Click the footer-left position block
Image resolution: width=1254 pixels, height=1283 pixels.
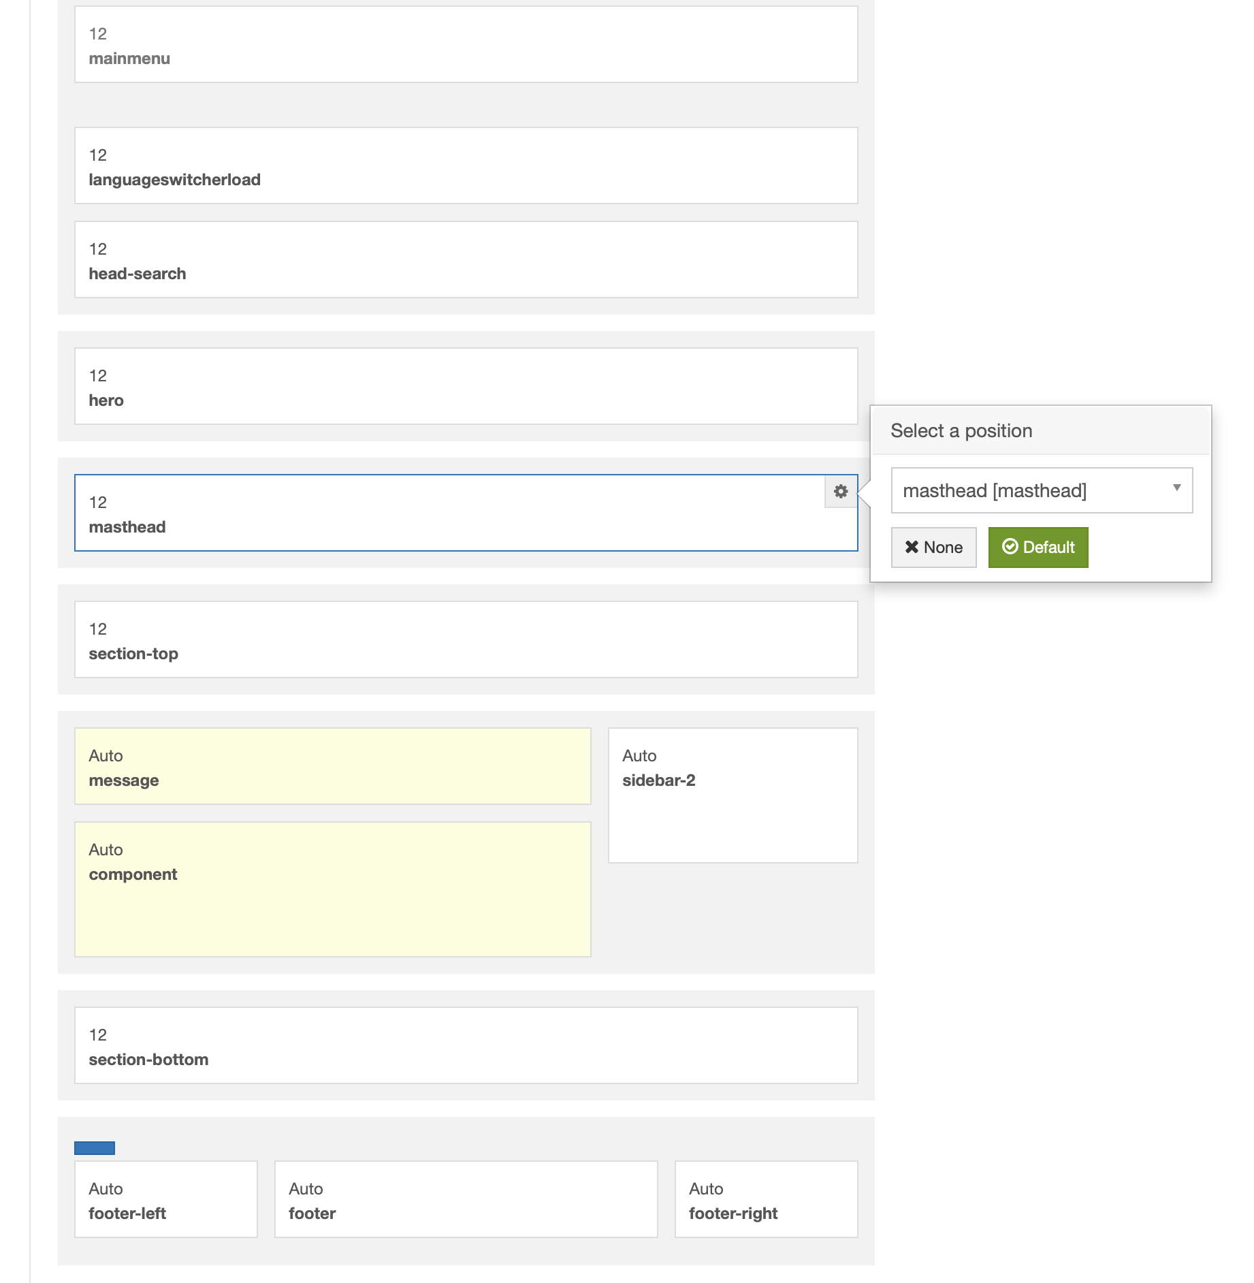pyautogui.click(x=165, y=1199)
